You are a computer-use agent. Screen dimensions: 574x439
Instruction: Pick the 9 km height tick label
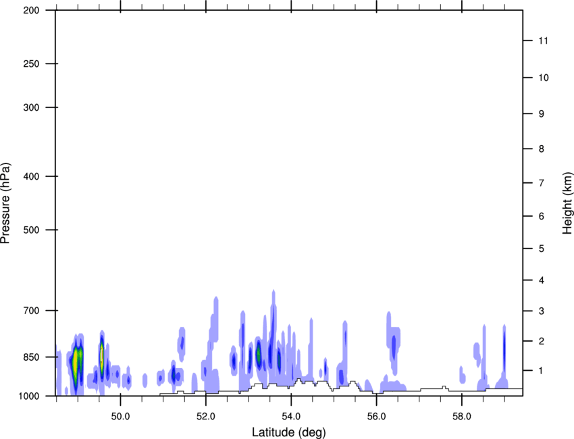point(542,114)
